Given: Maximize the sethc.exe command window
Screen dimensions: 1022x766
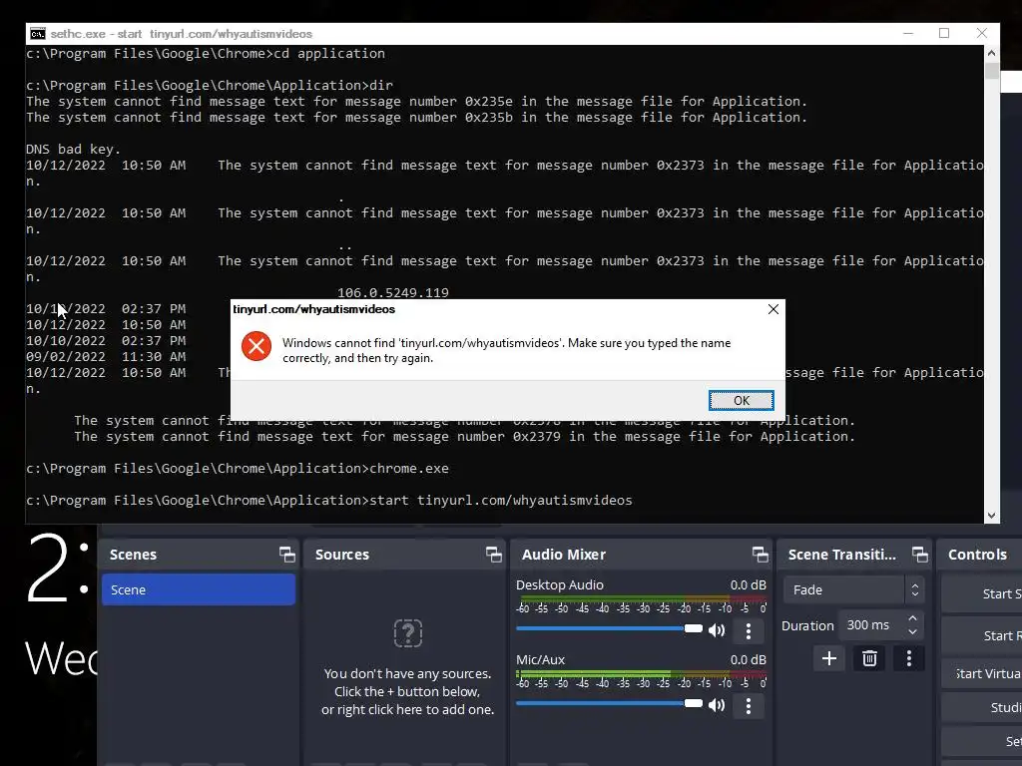Looking at the screenshot, I should [944, 33].
